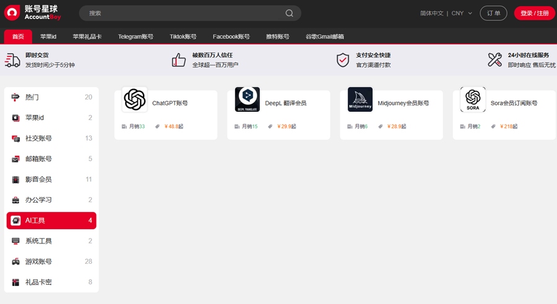557x304 pixels.
Task: Click into the 搜索 search field
Action: click(x=190, y=13)
